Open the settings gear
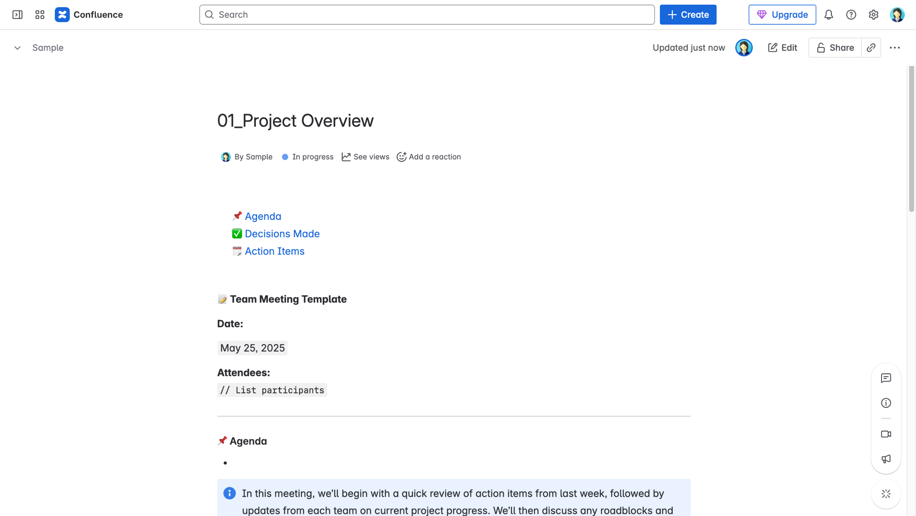This screenshot has width=916, height=516. coord(873,15)
